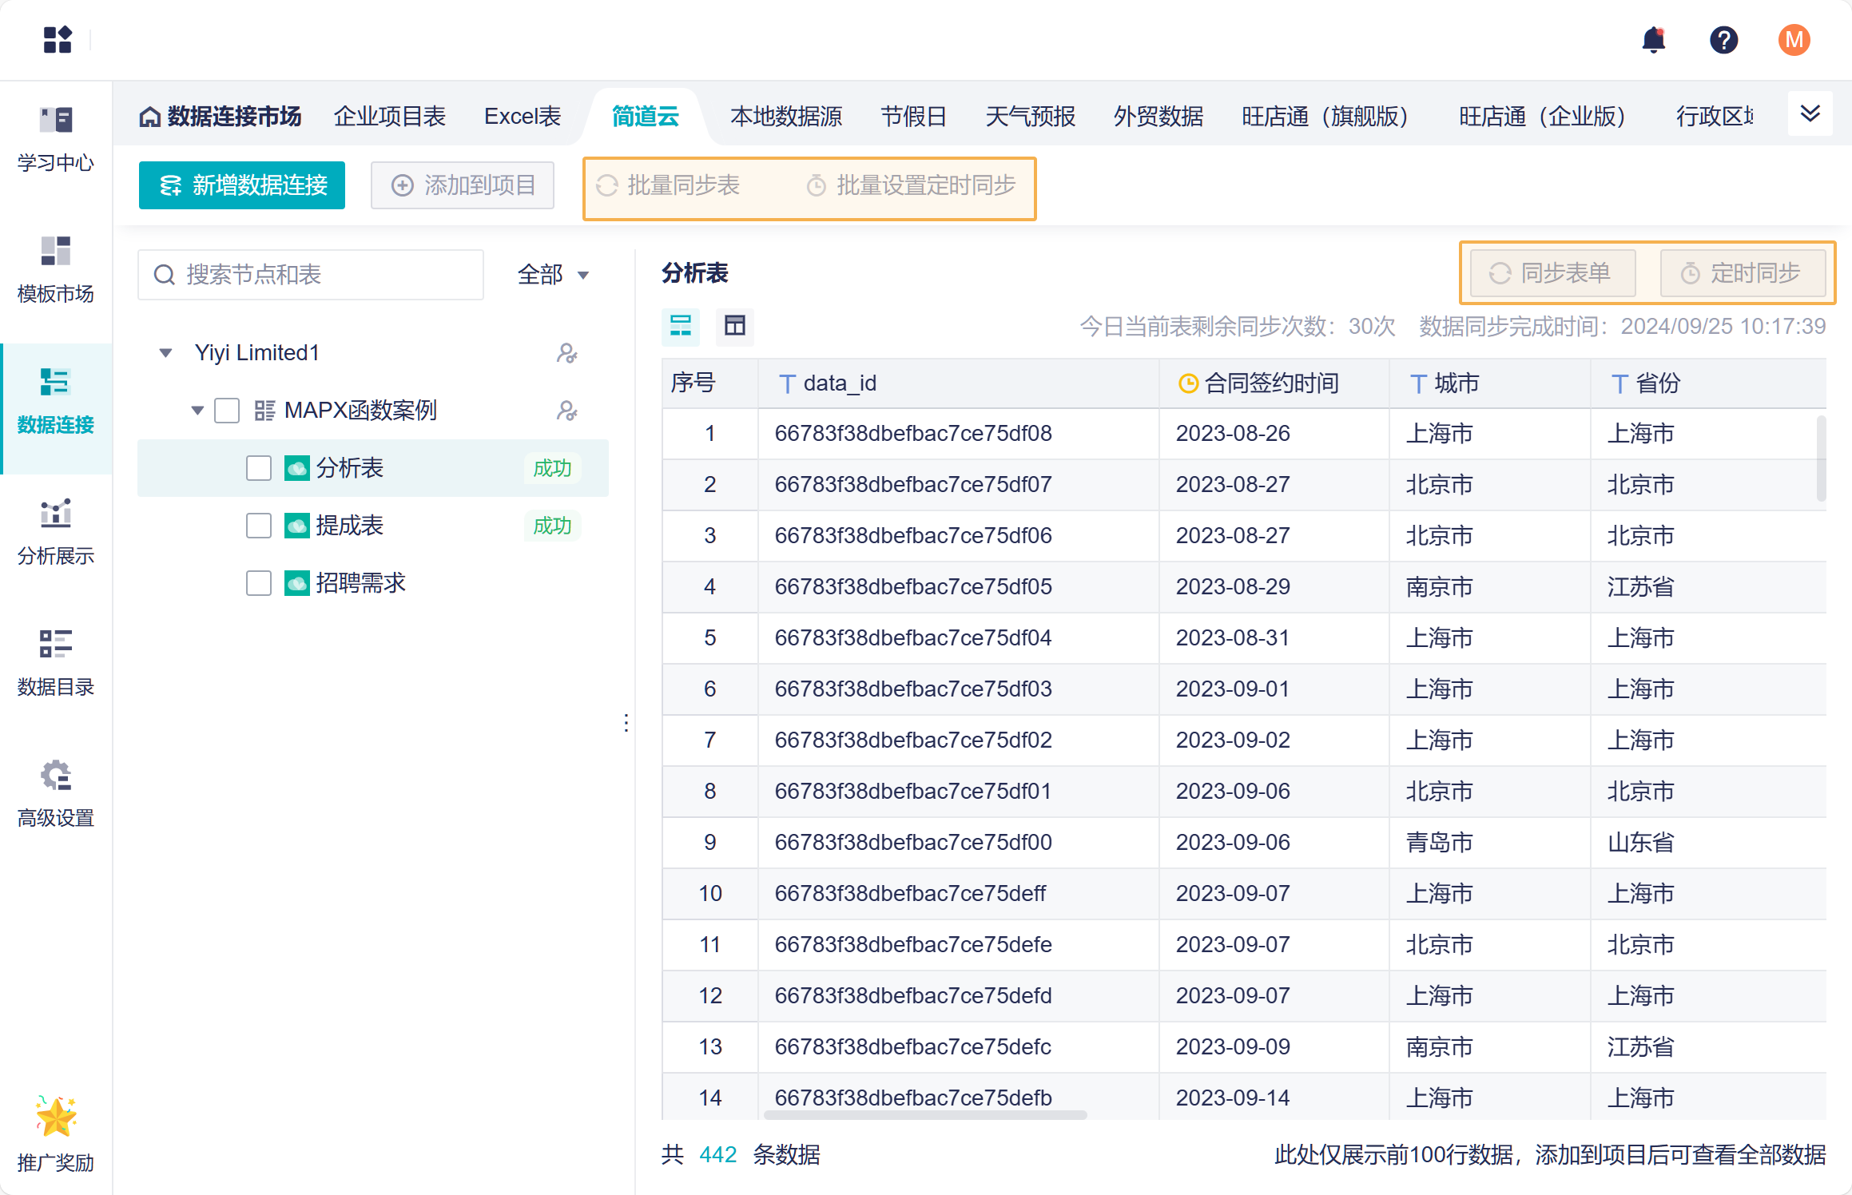Open the app grid icon
The image size is (1852, 1195).
[58, 40]
